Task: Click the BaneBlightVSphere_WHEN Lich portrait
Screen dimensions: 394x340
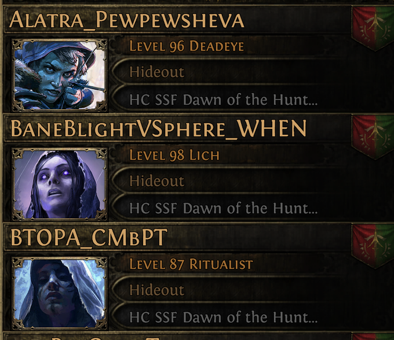Action: tap(60, 184)
